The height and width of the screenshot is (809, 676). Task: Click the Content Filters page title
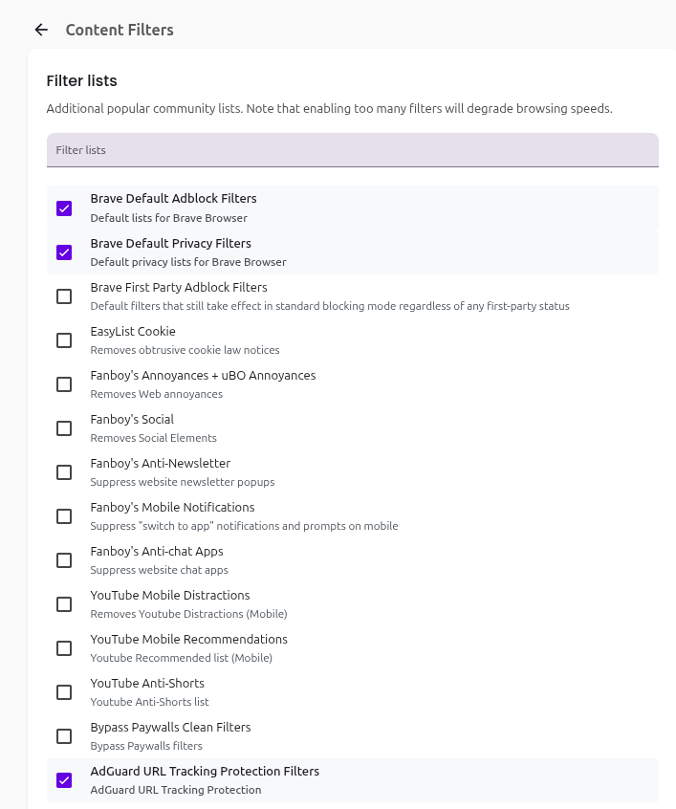120,30
